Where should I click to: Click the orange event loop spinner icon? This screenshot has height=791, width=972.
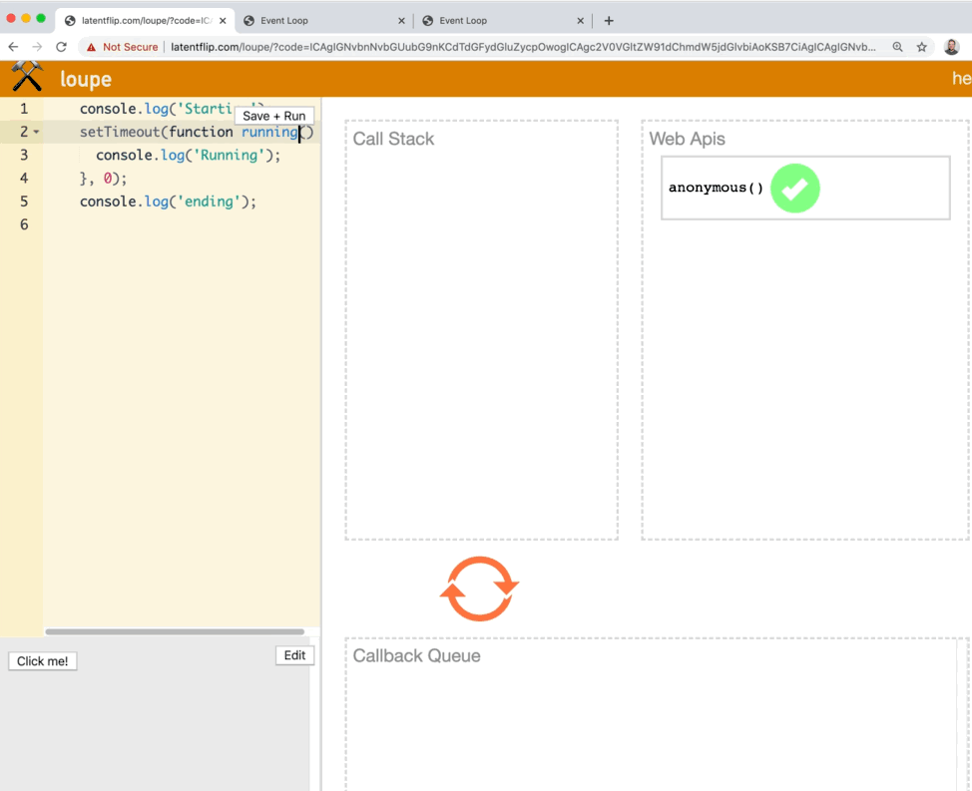click(x=479, y=589)
